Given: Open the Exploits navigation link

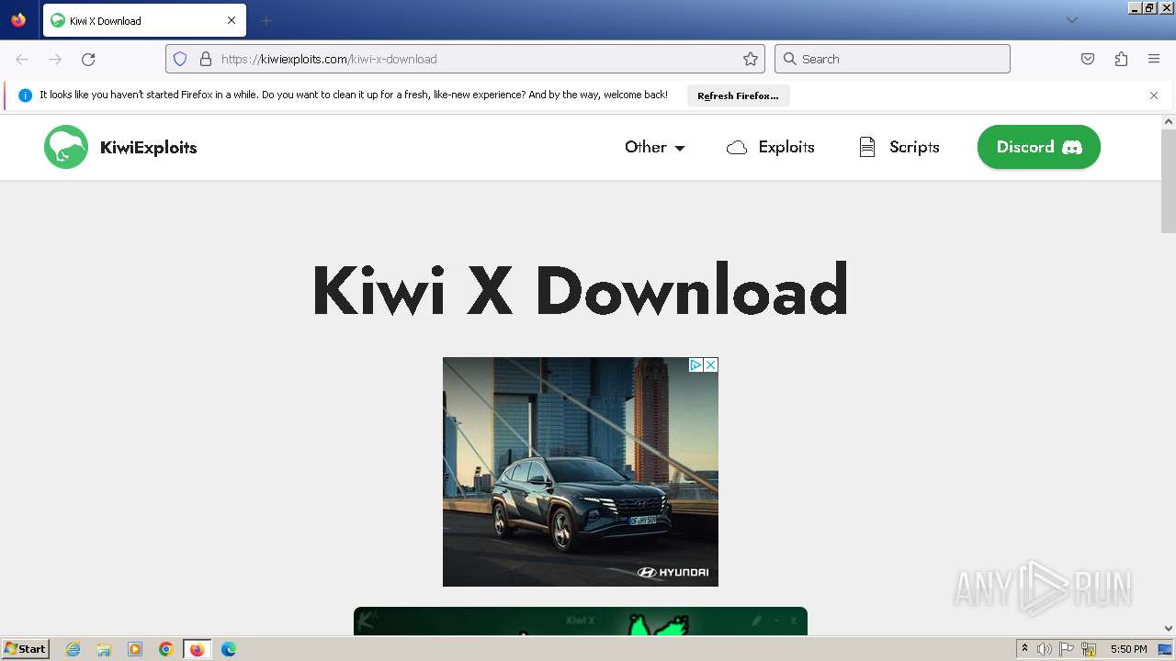Looking at the screenshot, I should coord(770,147).
